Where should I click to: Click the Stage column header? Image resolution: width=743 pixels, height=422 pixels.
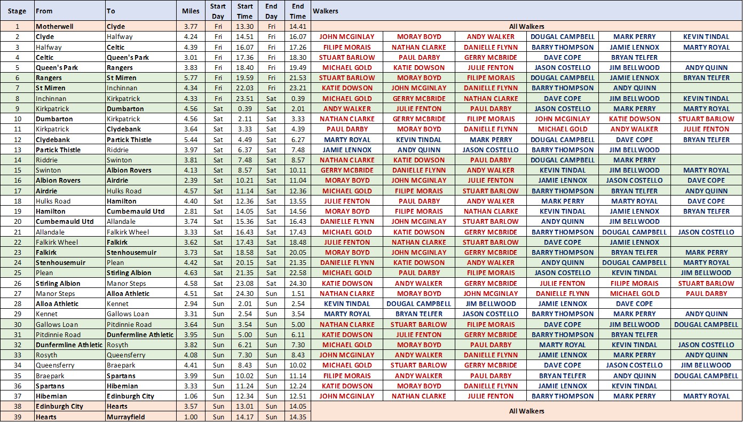coord(17,11)
